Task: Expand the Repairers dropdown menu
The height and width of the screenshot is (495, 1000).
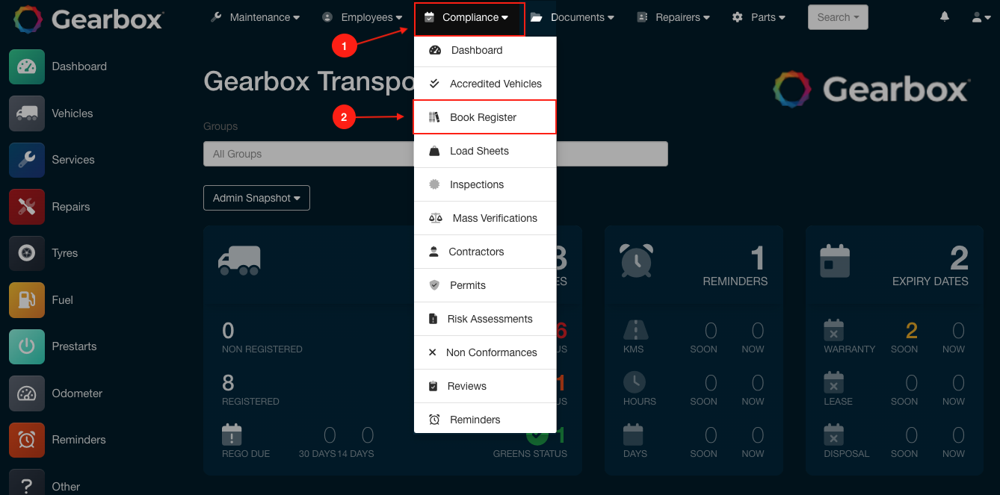Action: pyautogui.click(x=673, y=17)
